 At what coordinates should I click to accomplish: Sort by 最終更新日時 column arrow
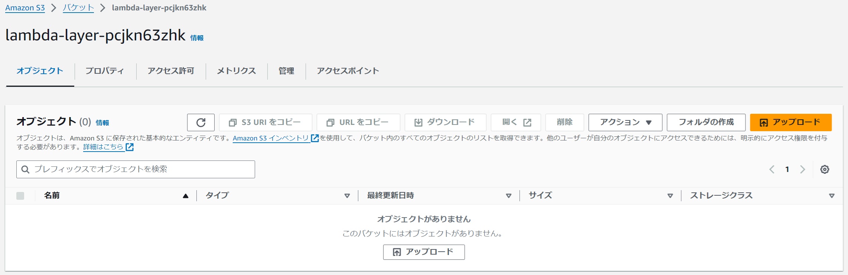click(x=509, y=196)
